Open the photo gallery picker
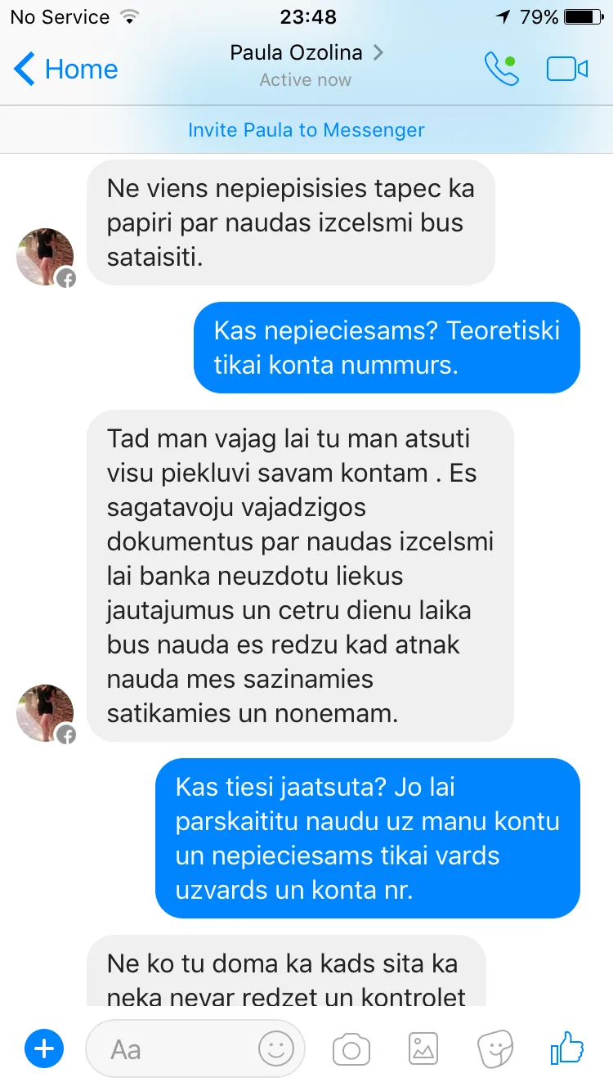This screenshot has width=613, height=1091. (423, 1049)
